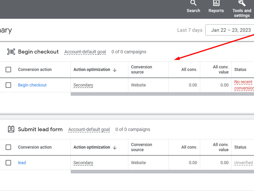Sort by Action optimization arrow in Begin checkout table
The image size is (254, 191).
pos(115,70)
